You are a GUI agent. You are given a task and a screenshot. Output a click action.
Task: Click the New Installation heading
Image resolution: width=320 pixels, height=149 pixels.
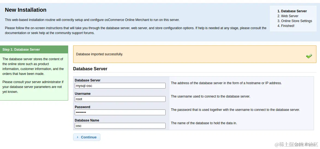(26, 10)
